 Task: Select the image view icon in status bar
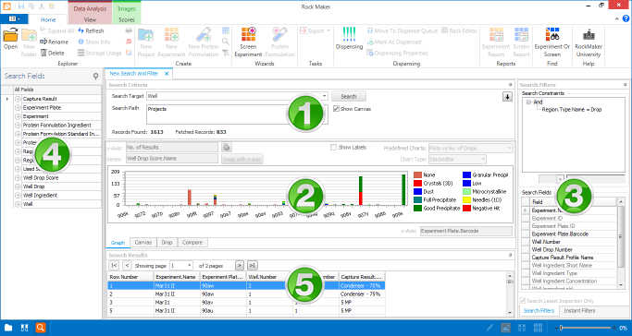coord(505,328)
